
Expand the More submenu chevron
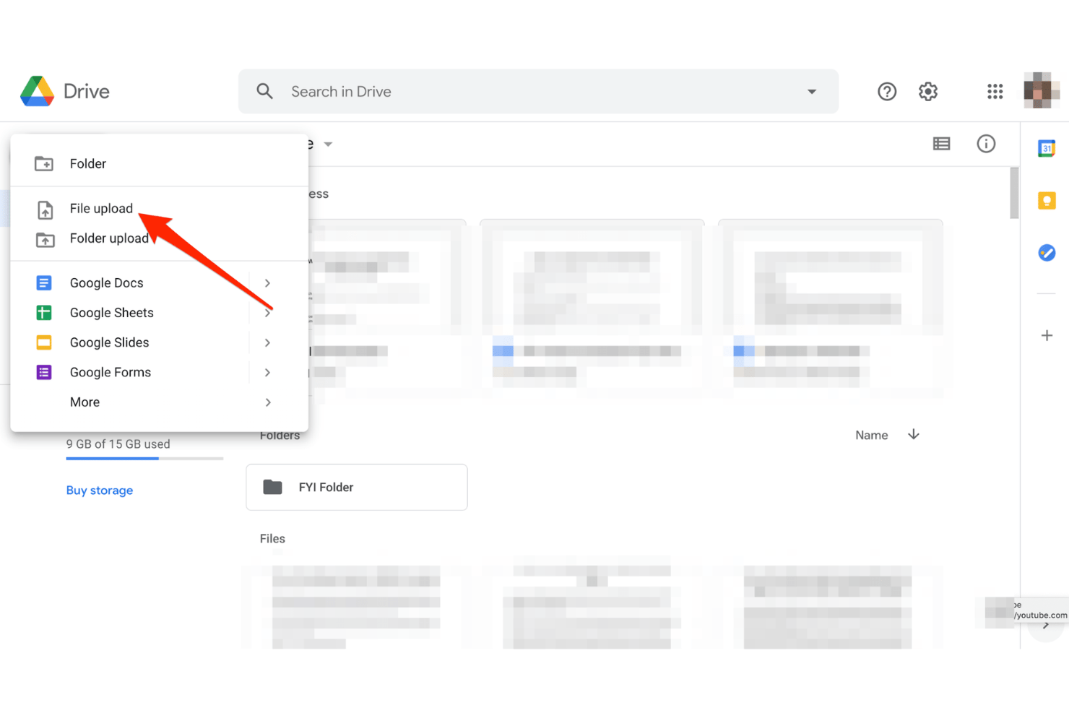(267, 402)
